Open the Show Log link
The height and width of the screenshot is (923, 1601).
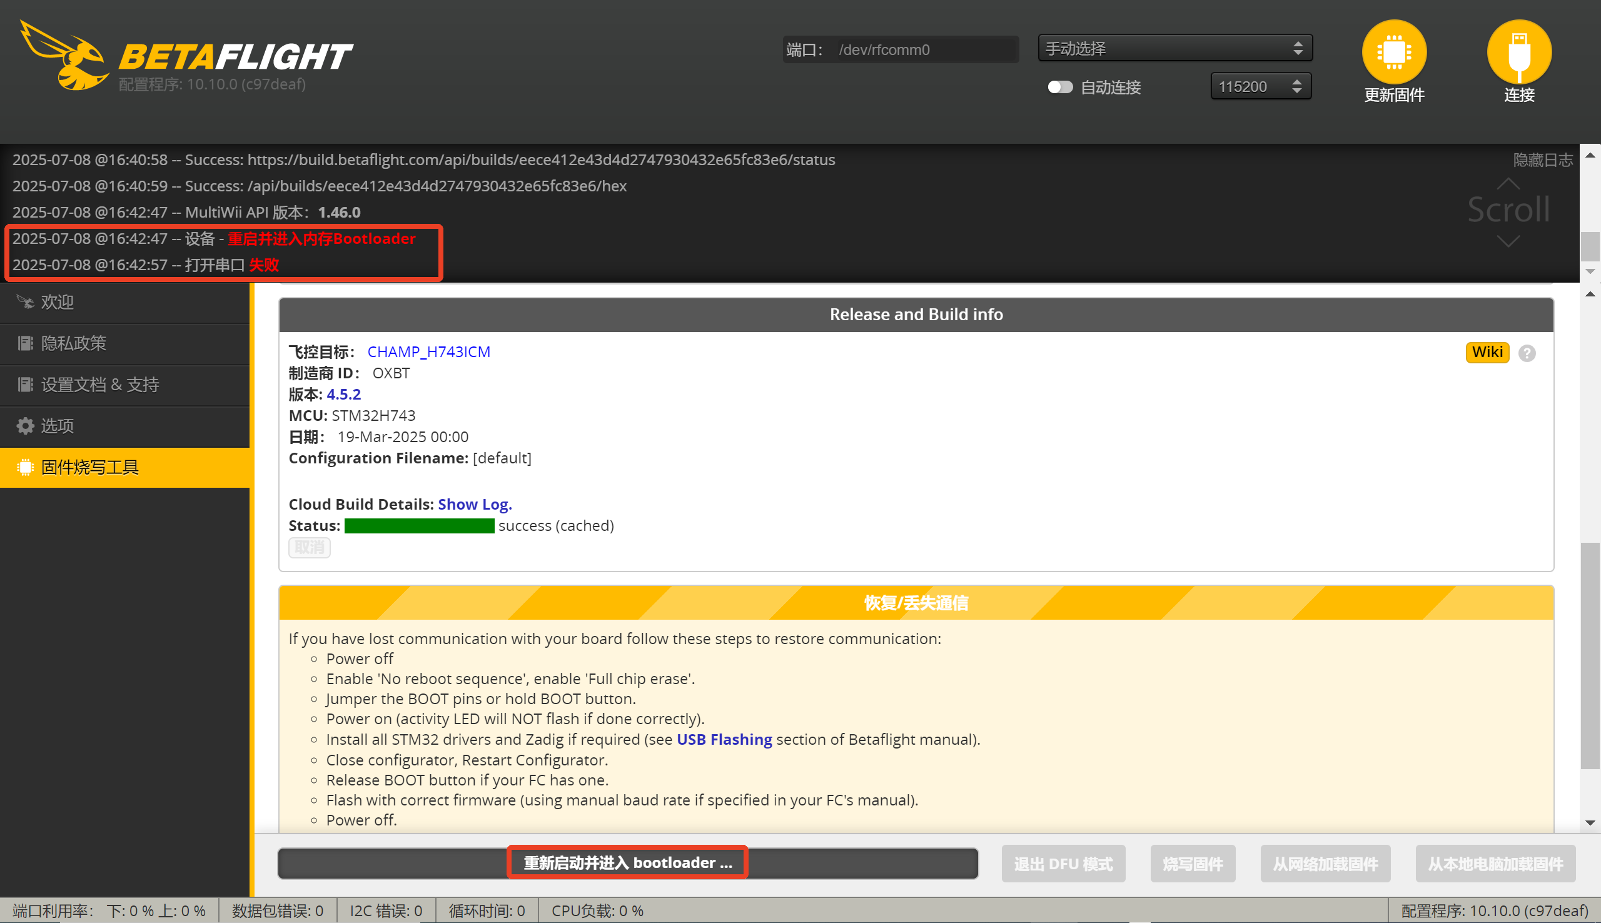tap(475, 505)
